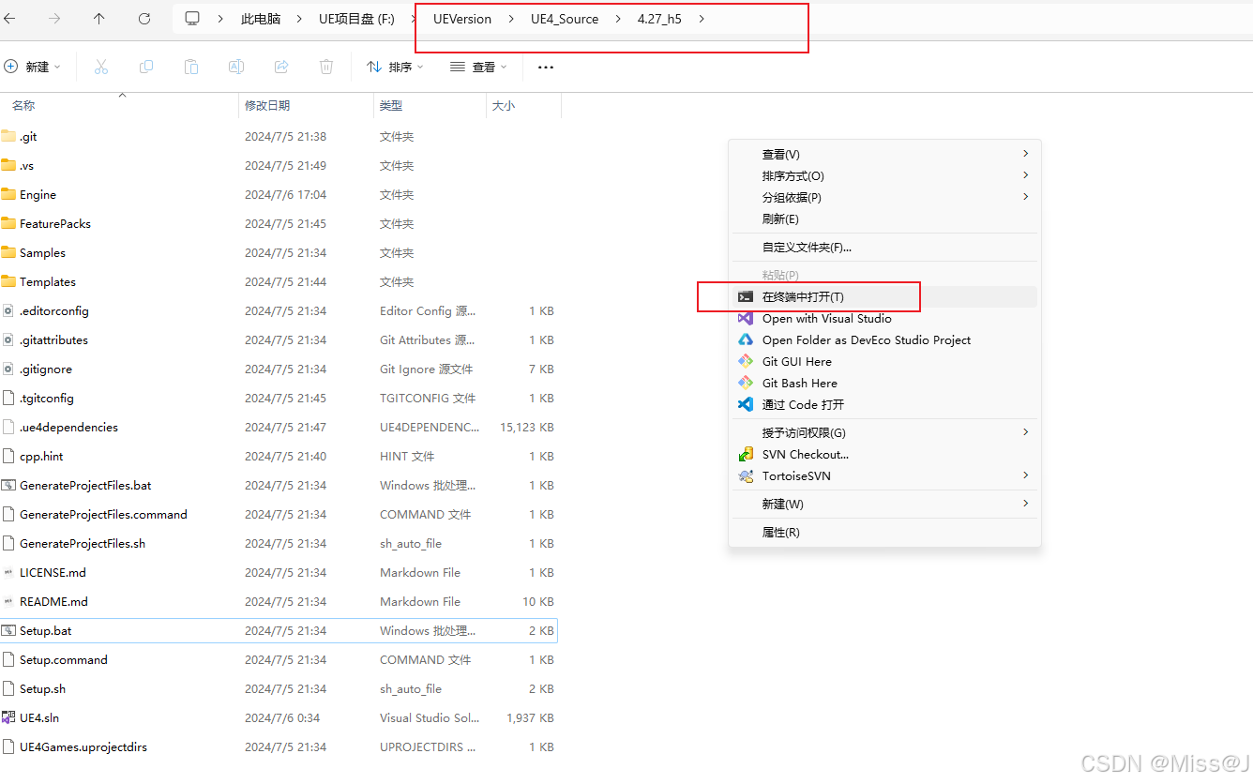Click the SVN Checkout icon
This screenshot has height=784, width=1253.
[x=746, y=454]
